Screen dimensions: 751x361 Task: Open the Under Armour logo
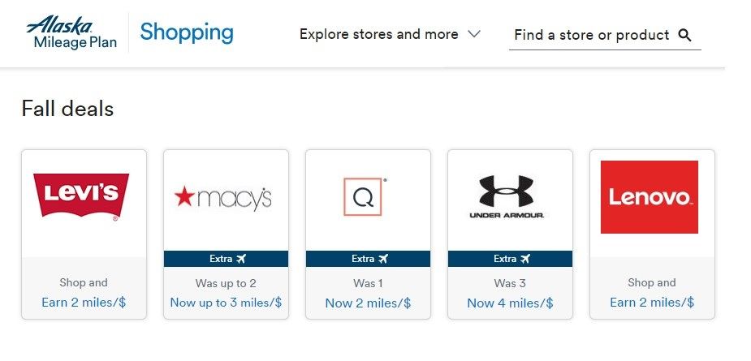point(507,197)
